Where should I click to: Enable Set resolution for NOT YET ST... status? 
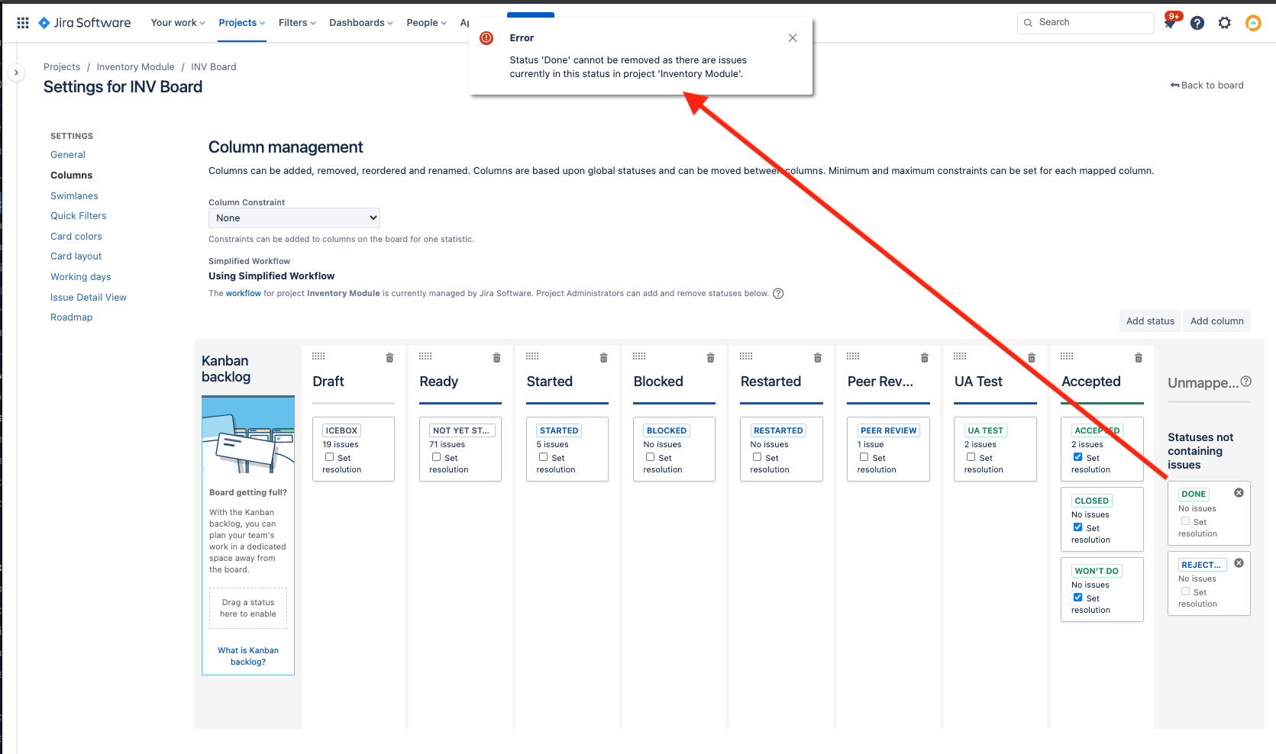436,457
